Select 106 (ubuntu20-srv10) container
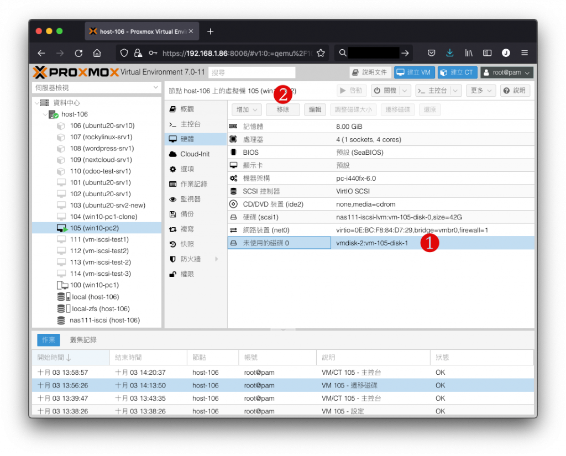The image size is (566, 456). [97, 125]
